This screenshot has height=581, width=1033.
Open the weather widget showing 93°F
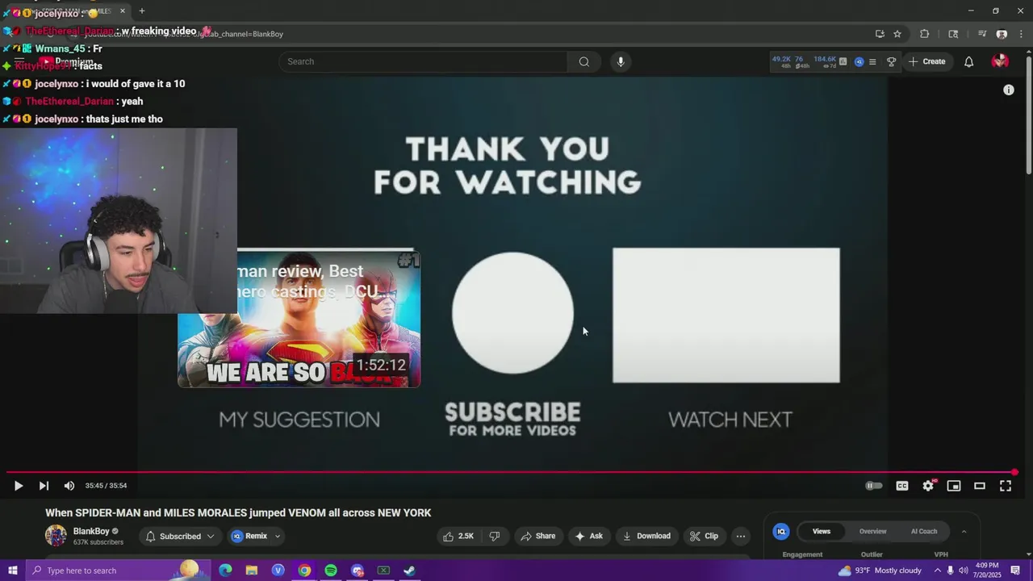click(x=879, y=571)
